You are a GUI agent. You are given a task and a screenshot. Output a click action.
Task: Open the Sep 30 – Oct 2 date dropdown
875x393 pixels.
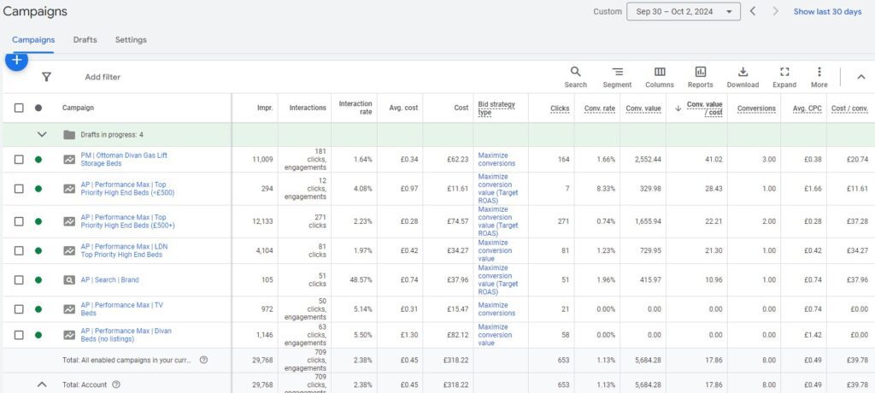click(x=683, y=12)
